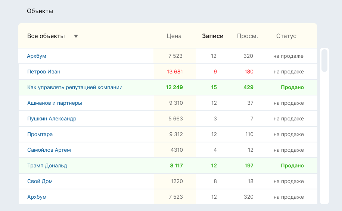Click the Объекты page heading
The height and width of the screenshot is (211, 342).
point(40,11)
